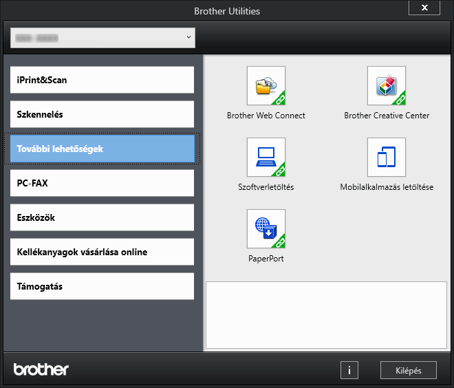454x388 pixels.
Task: Click the Mobilalkalmazás letöltése text label
Action: 387,187
